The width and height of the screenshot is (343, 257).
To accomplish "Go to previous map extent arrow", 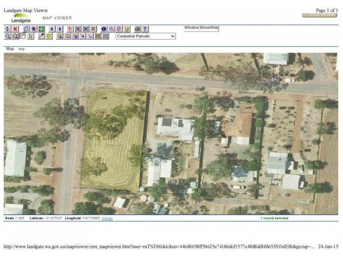I will pos(51,29).
